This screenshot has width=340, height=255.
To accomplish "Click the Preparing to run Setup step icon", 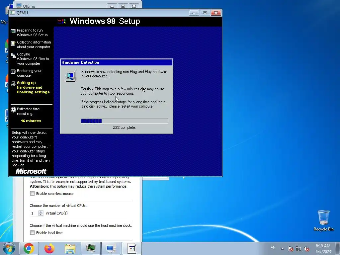I will [13, 31].
